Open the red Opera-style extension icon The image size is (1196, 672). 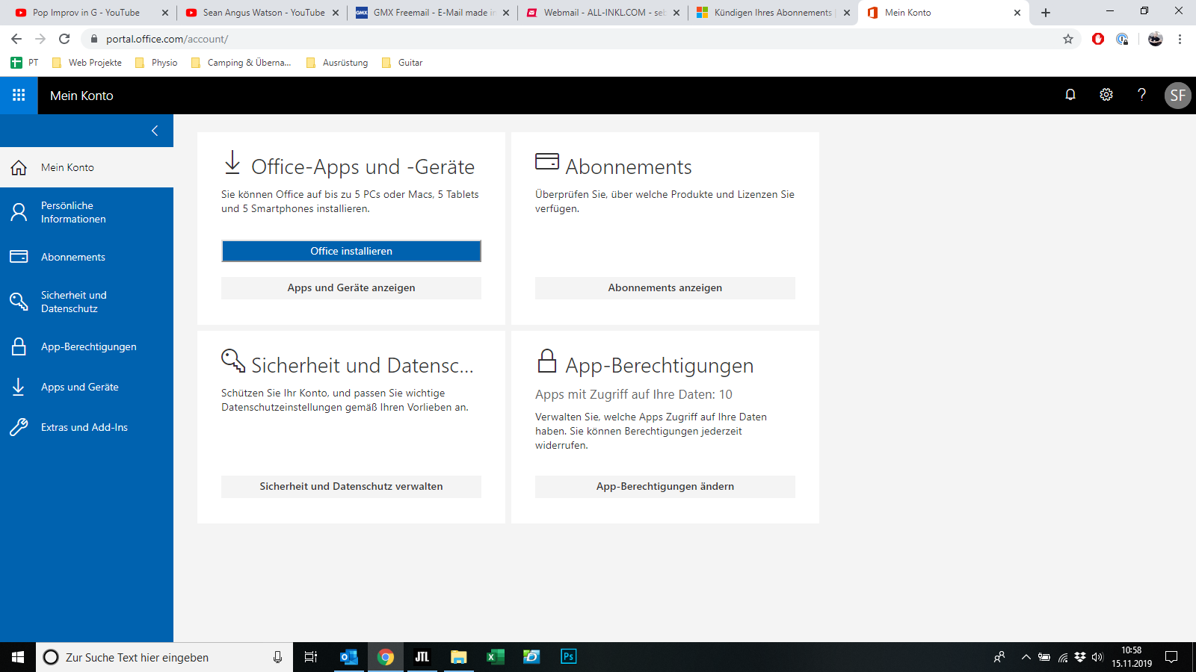click(1098, 39)
